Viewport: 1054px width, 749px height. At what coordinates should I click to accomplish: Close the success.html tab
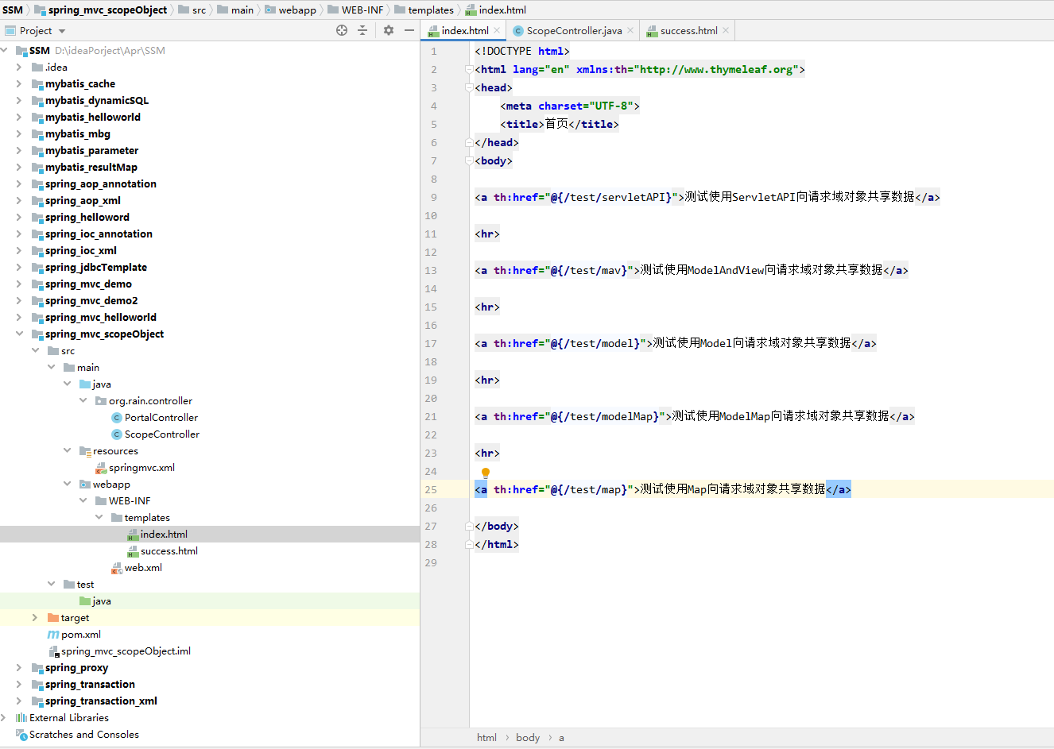[726, 30]
